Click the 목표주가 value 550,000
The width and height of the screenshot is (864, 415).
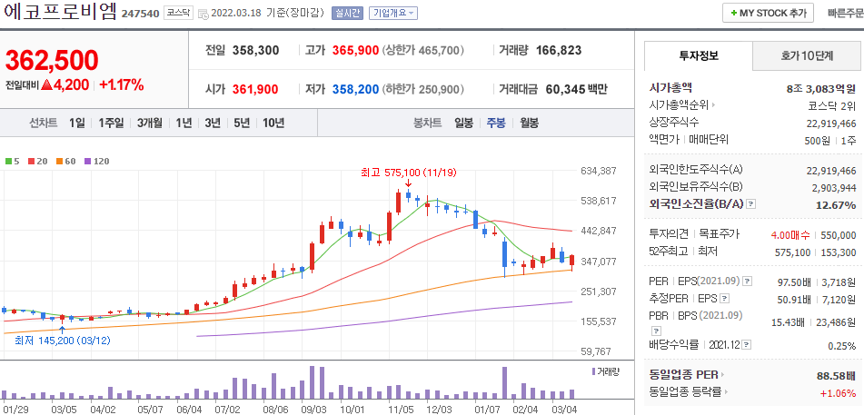point(839,235)
